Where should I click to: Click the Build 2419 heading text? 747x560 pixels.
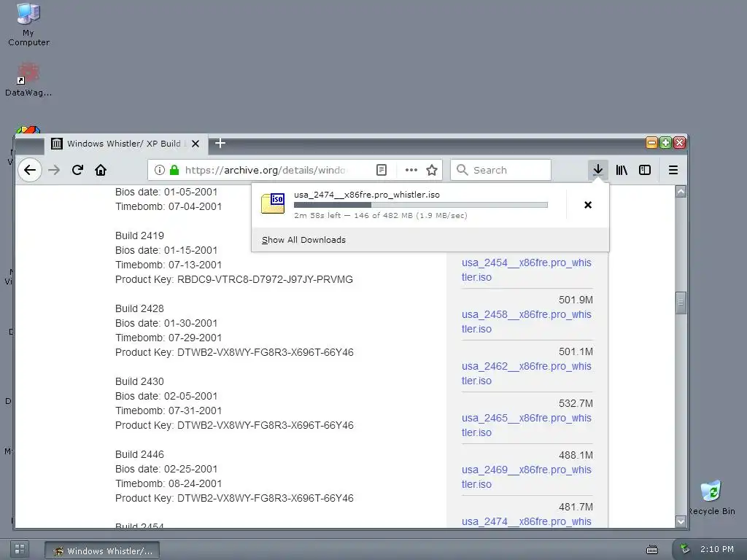[139, 236]
